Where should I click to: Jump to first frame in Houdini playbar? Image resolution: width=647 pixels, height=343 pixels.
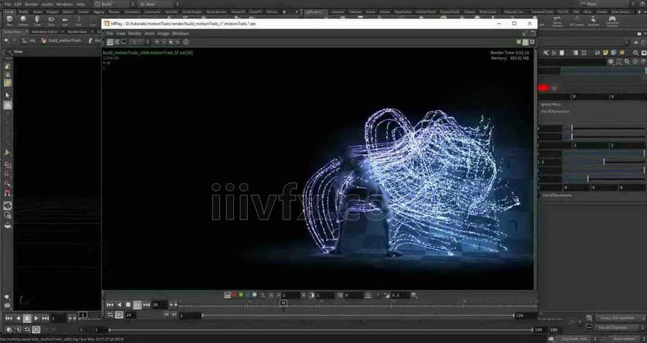pyautogui.click(x=9, y=318)
